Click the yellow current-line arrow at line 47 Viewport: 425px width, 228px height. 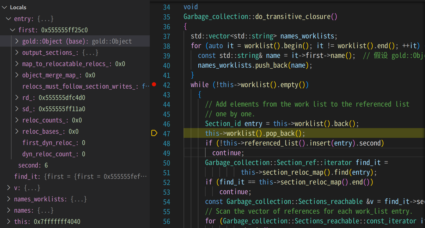click(x=154, y=133)
